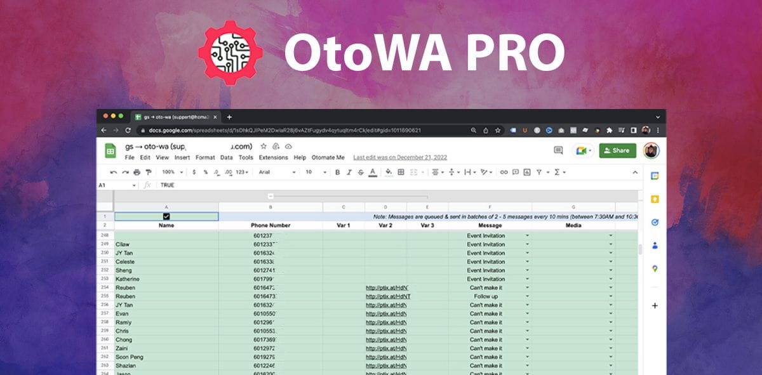Open the Sheets home icon

coord(110,151)
